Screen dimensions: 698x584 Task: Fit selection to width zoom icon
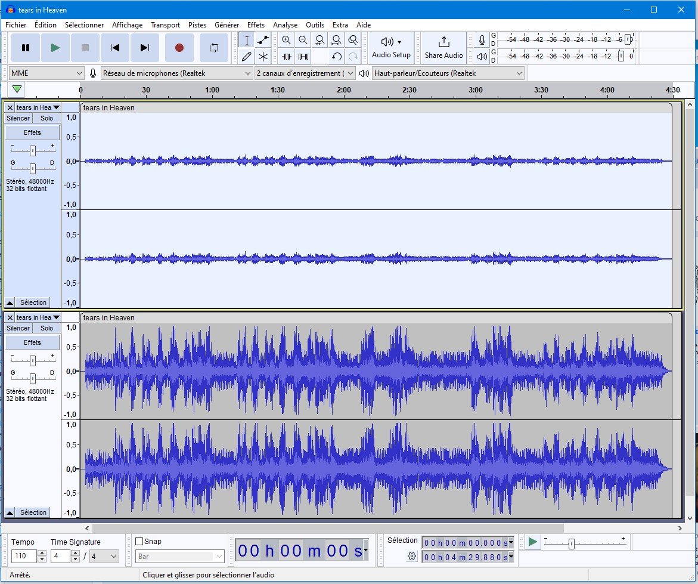319,40
